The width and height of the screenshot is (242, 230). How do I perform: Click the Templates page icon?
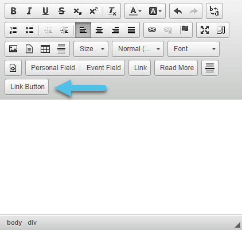[x=29, y=49]
